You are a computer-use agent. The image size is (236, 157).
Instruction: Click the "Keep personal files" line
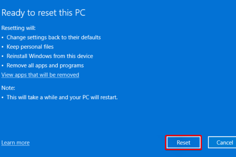pos(30,47)
